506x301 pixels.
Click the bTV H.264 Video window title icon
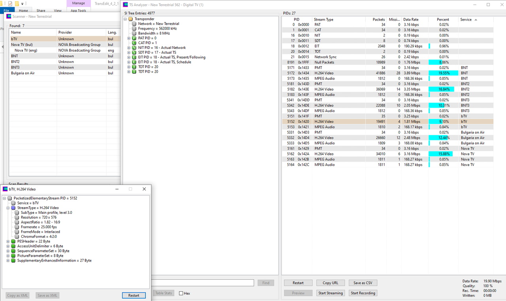coord(5,189)
